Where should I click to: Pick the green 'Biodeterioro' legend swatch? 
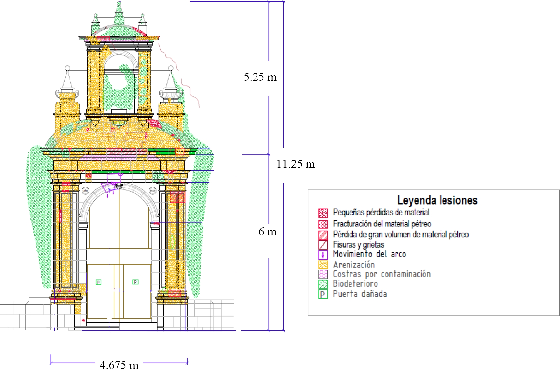click(x=323, y=284)
